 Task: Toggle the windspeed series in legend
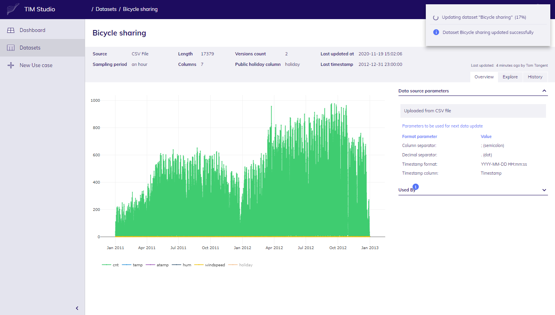coord(210,265)
